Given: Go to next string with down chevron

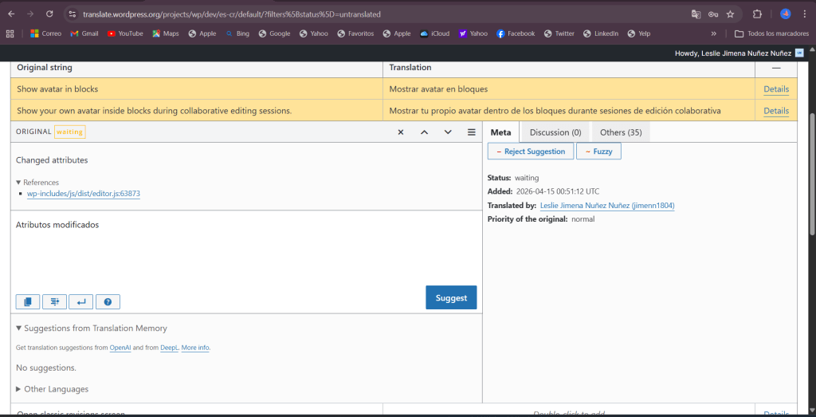Looking at the screenshot, I should [x=448, y=132].
